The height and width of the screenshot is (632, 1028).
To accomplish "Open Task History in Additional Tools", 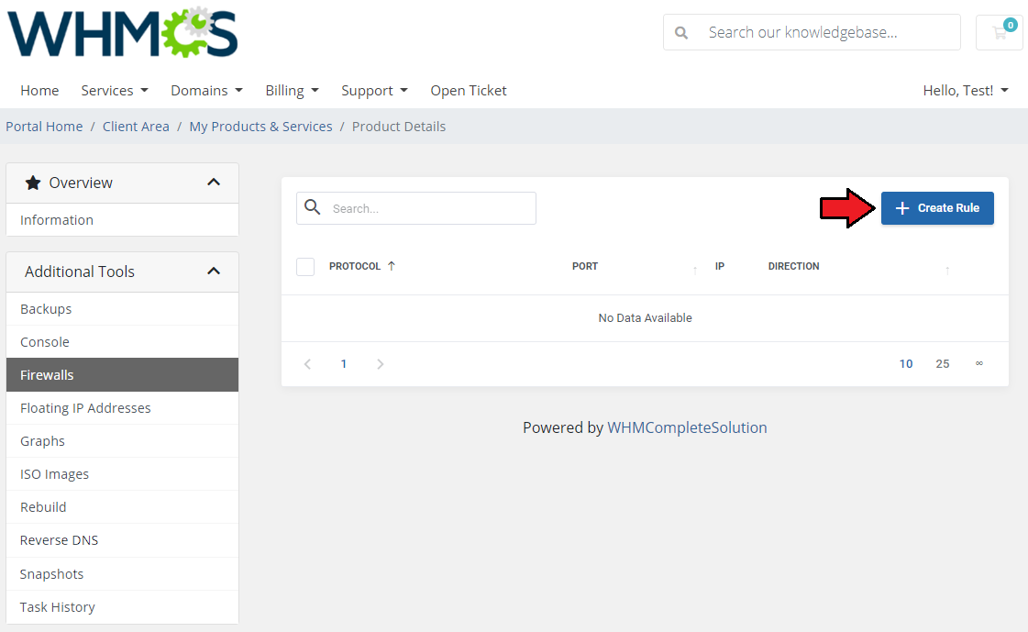I will click(123, 607).
